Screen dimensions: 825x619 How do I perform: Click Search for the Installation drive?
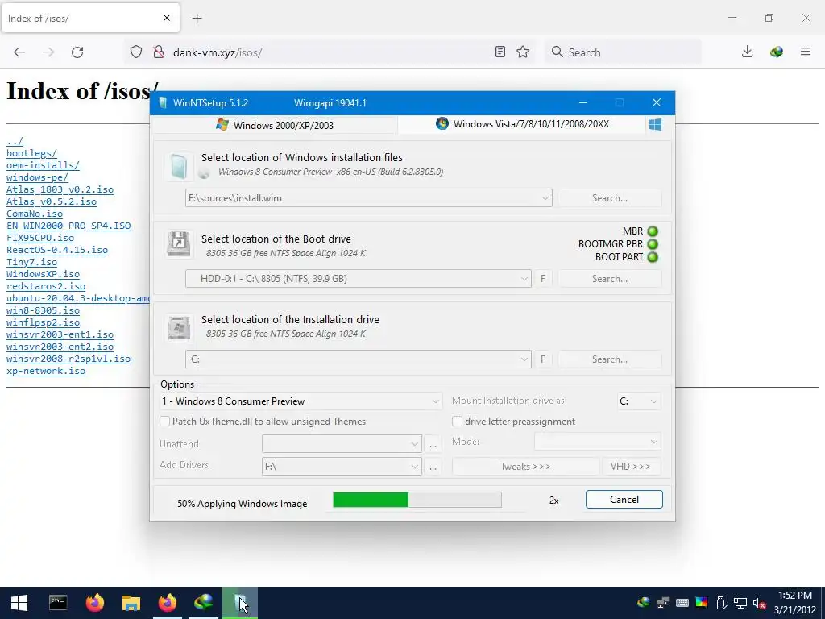[609, 359]
